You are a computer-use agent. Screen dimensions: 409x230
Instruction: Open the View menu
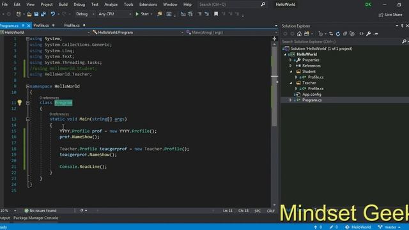pos(30,4)
